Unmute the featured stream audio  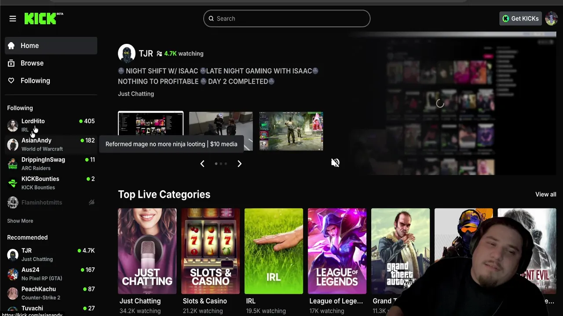[335, 163]
